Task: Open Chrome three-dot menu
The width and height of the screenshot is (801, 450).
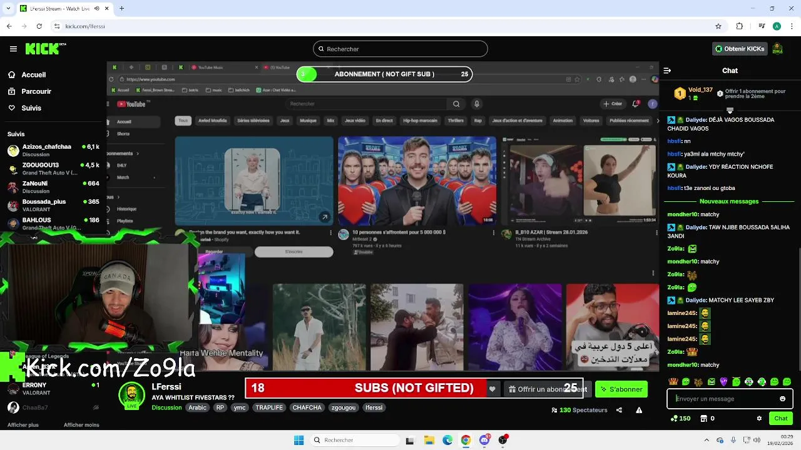Action: tap(790, 26)
